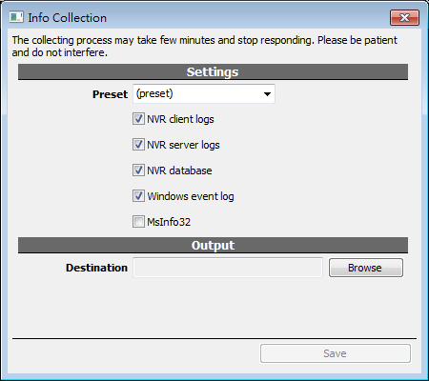Click the bold Preset label
The width and height of the screenshot is (429, 381).
click(x=110, y=94)
